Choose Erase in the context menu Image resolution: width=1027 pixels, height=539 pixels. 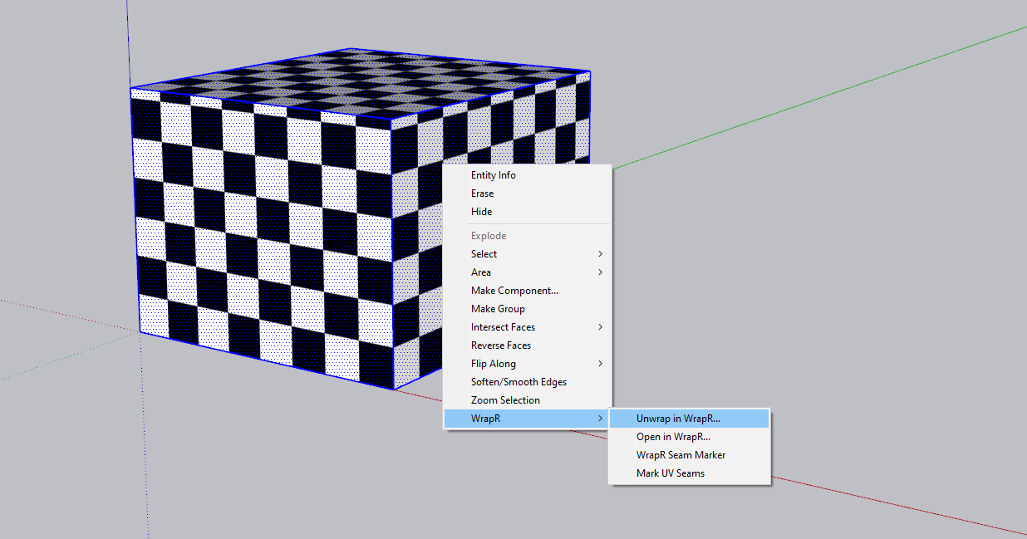click(x=483, y=194)
